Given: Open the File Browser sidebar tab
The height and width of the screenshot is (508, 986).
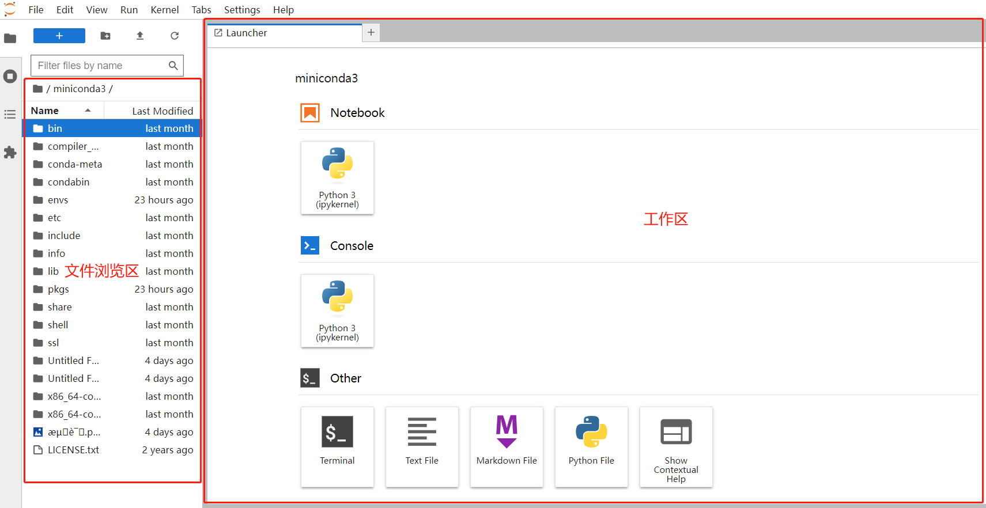Looking at the screenshot, I should pos(10,39).
